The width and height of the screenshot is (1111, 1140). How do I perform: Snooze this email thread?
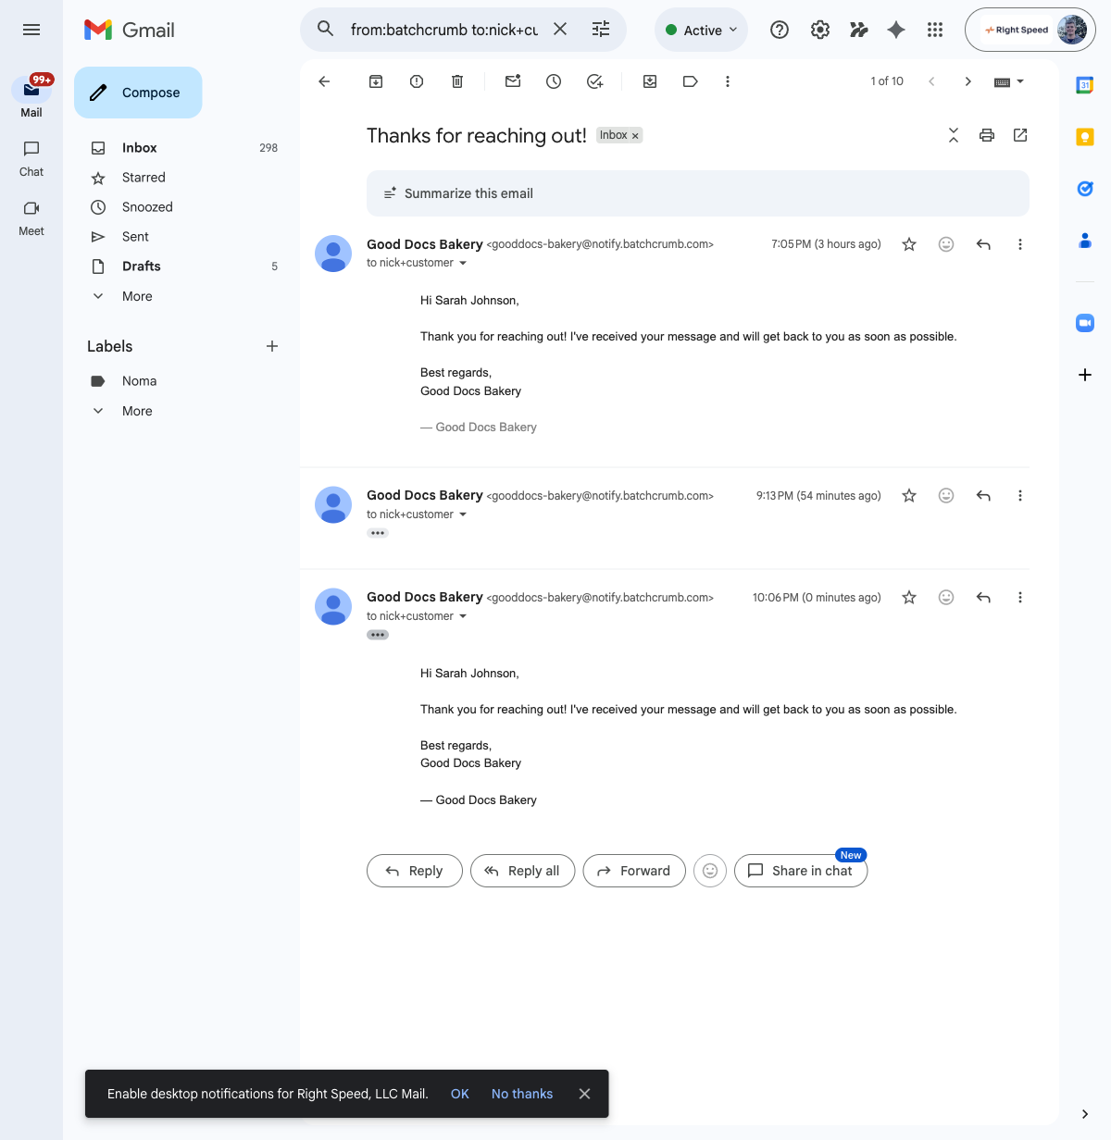tap(554, 81)
